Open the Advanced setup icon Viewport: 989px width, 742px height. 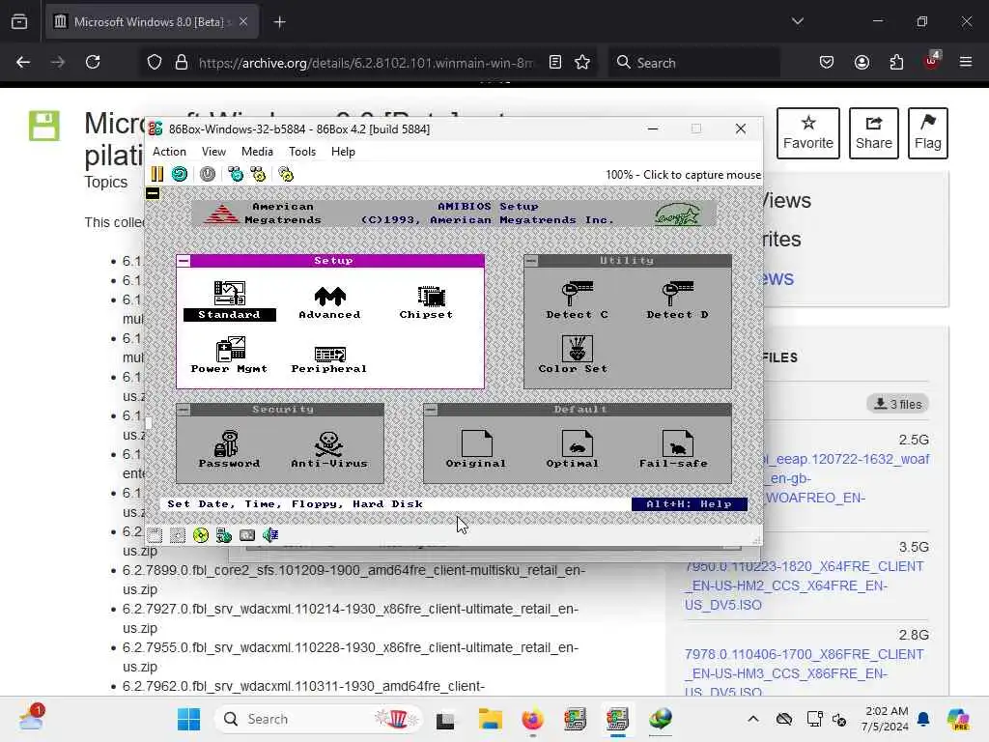330,302
